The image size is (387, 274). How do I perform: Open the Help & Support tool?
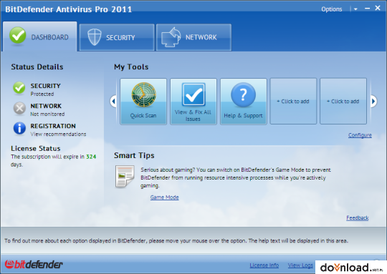tap(244, 102)
